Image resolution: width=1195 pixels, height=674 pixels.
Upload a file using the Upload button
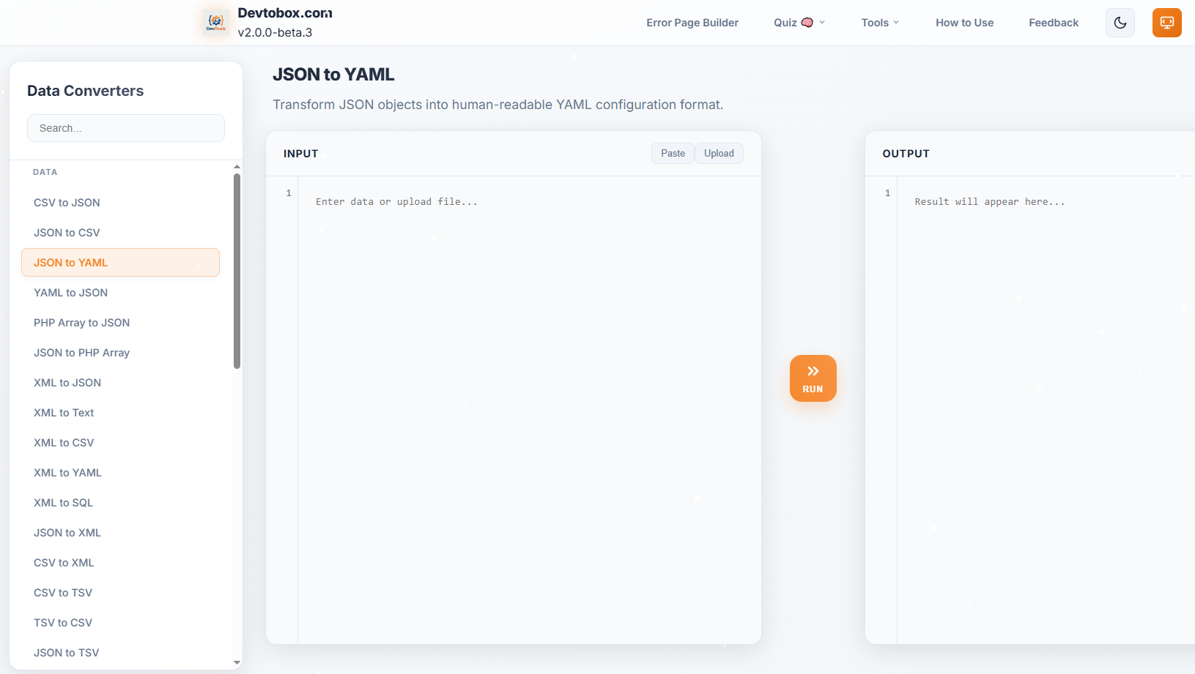point(719,153)
